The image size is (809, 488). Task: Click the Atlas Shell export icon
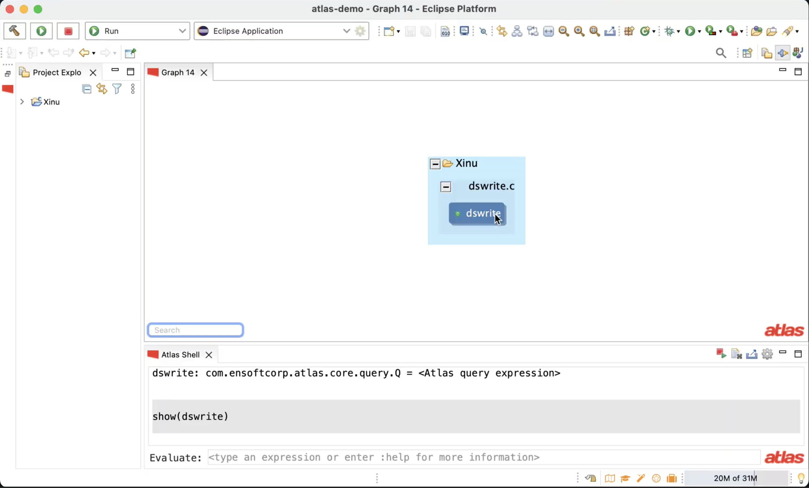752,354
